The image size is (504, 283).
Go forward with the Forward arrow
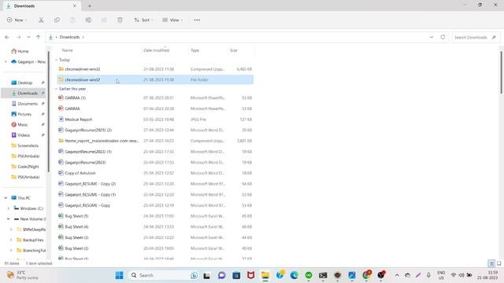click(x=19, y=37)
